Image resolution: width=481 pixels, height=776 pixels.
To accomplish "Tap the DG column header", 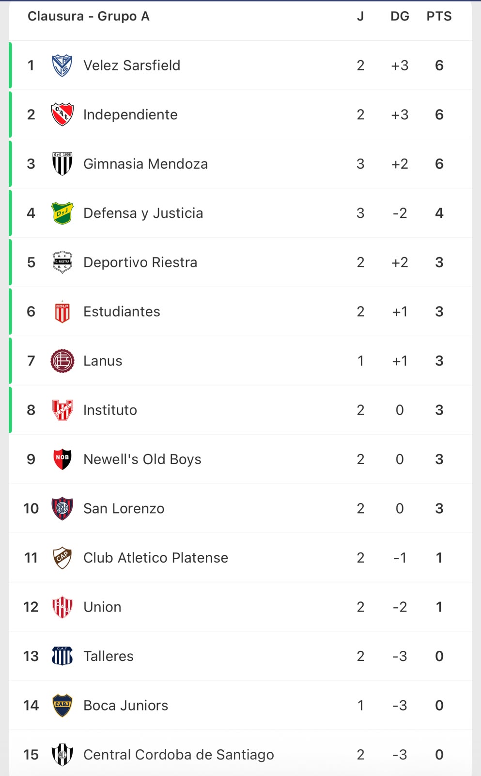I will point(400,16).
